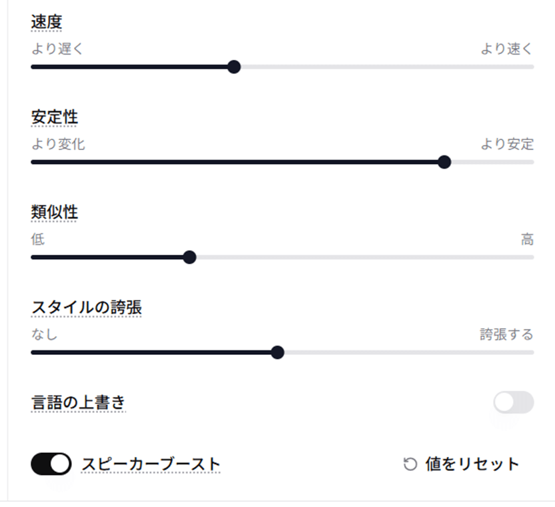Click the より速く end of speed slider
This screenshot has width=555, height=507.
[x=507, y=49]
